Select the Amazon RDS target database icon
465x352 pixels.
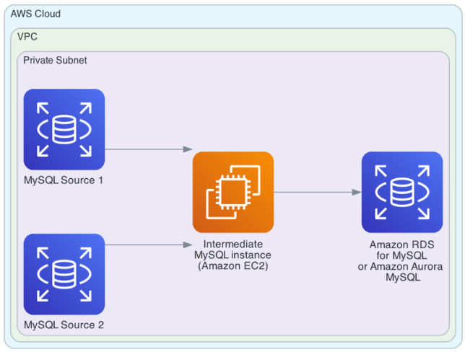pos(402,192)
